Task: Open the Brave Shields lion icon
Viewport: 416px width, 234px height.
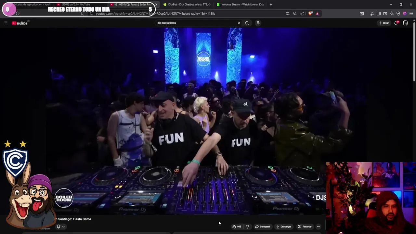Action: [x=310, y=14]
